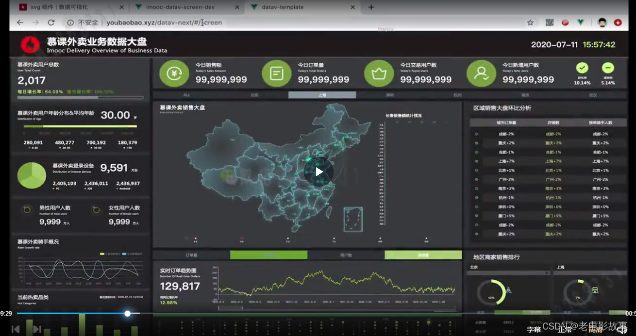This screenshot has width=636, height=336.
Task: Seek using the video progress slider handle
Action: coord(127,314)
